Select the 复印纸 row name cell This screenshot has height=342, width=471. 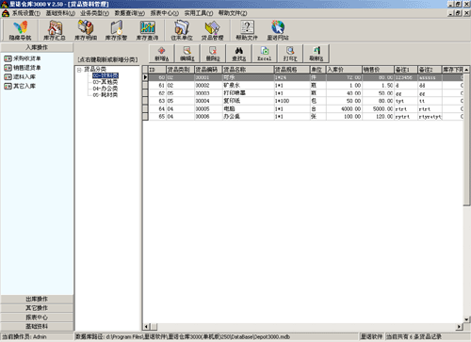click(248, 101)
